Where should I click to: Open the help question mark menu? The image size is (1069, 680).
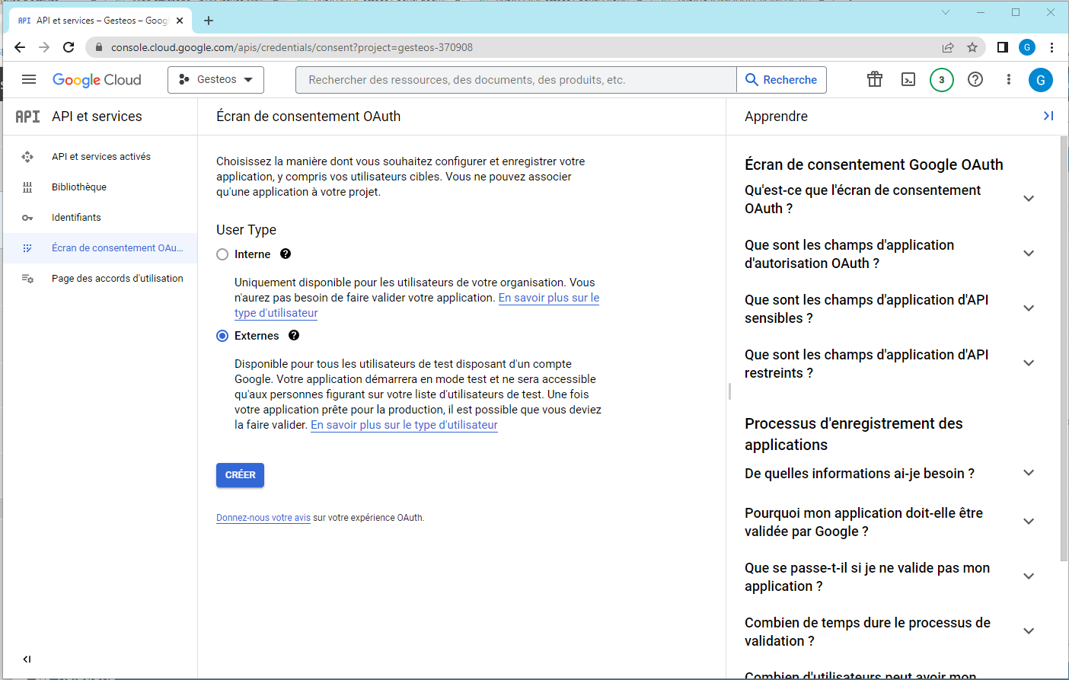[x=975, y=79]
